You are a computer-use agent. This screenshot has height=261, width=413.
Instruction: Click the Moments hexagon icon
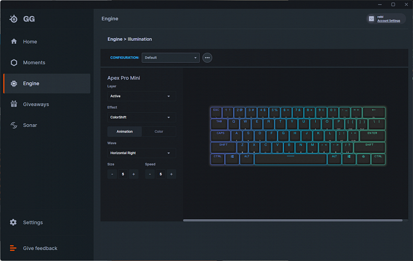pos(14,63)
